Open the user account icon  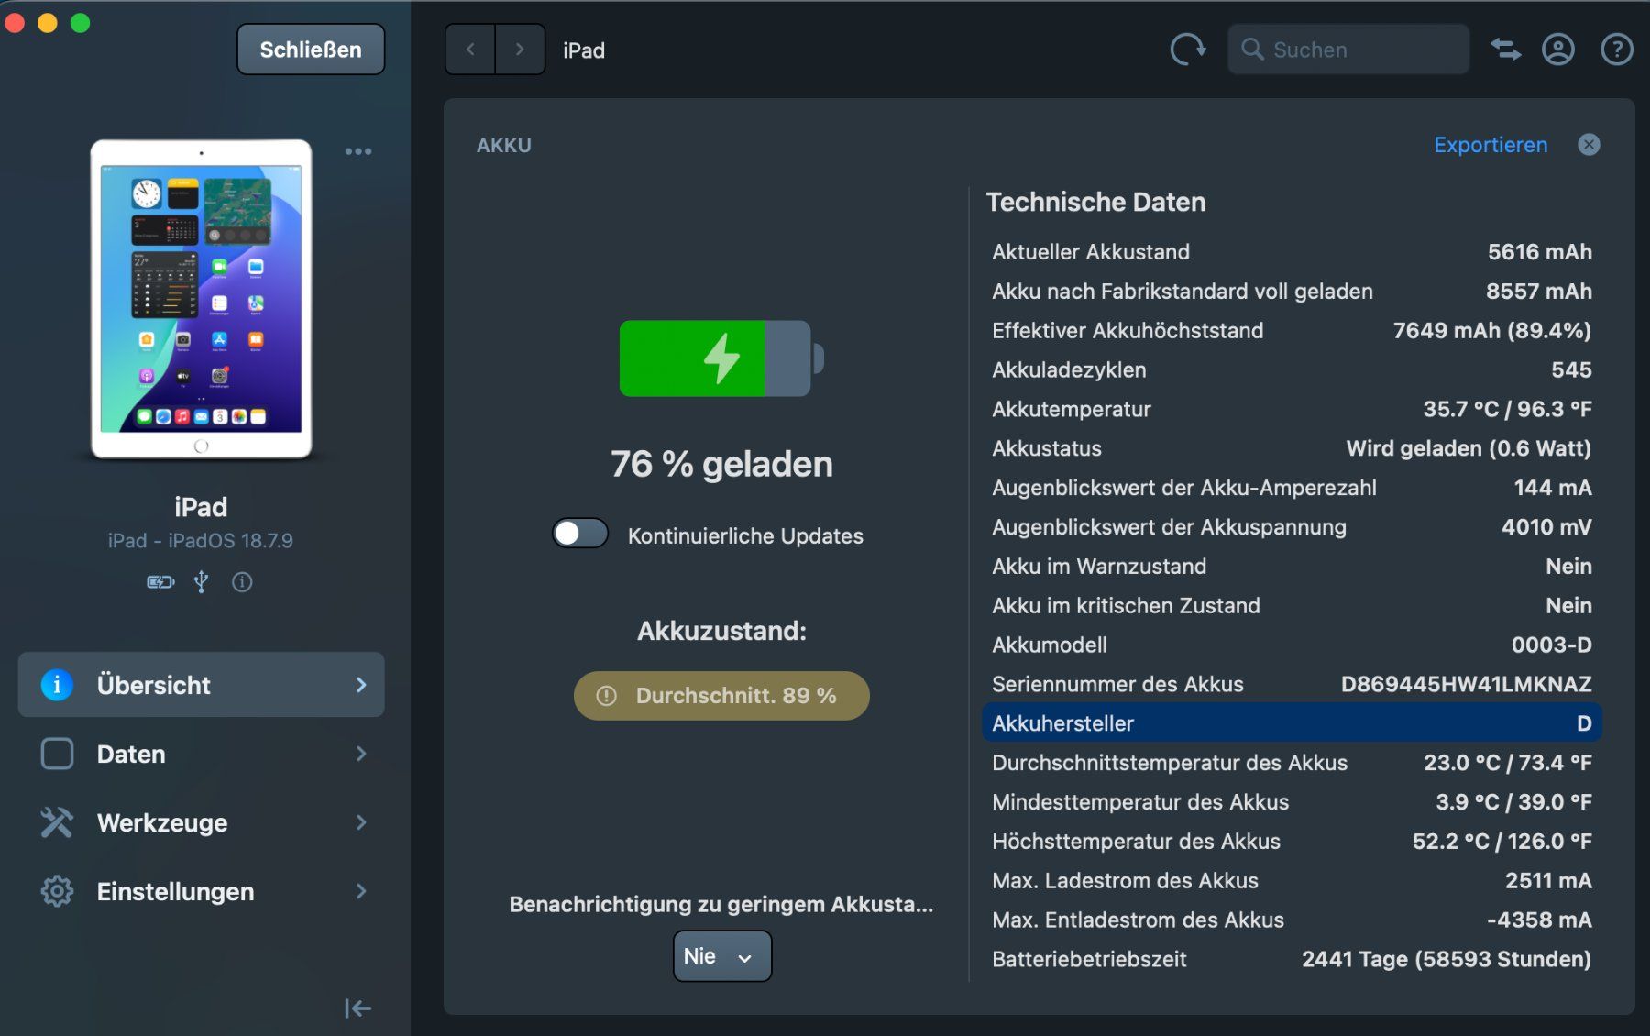tap(1558, 50)
